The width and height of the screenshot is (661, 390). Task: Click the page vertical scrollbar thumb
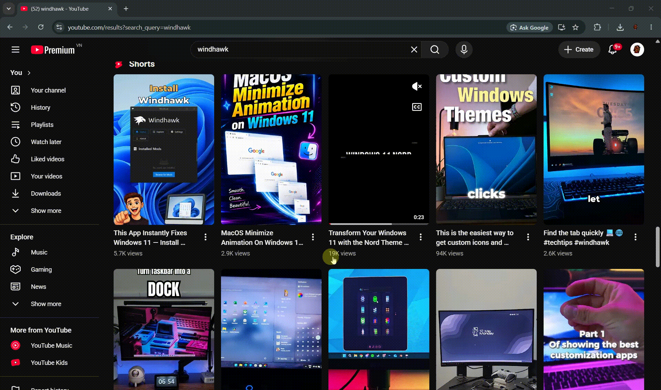click(658, 247)
